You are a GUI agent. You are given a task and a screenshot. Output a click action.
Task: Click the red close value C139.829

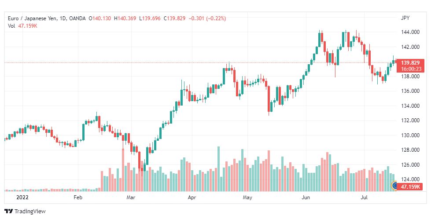tap(174, 18)
